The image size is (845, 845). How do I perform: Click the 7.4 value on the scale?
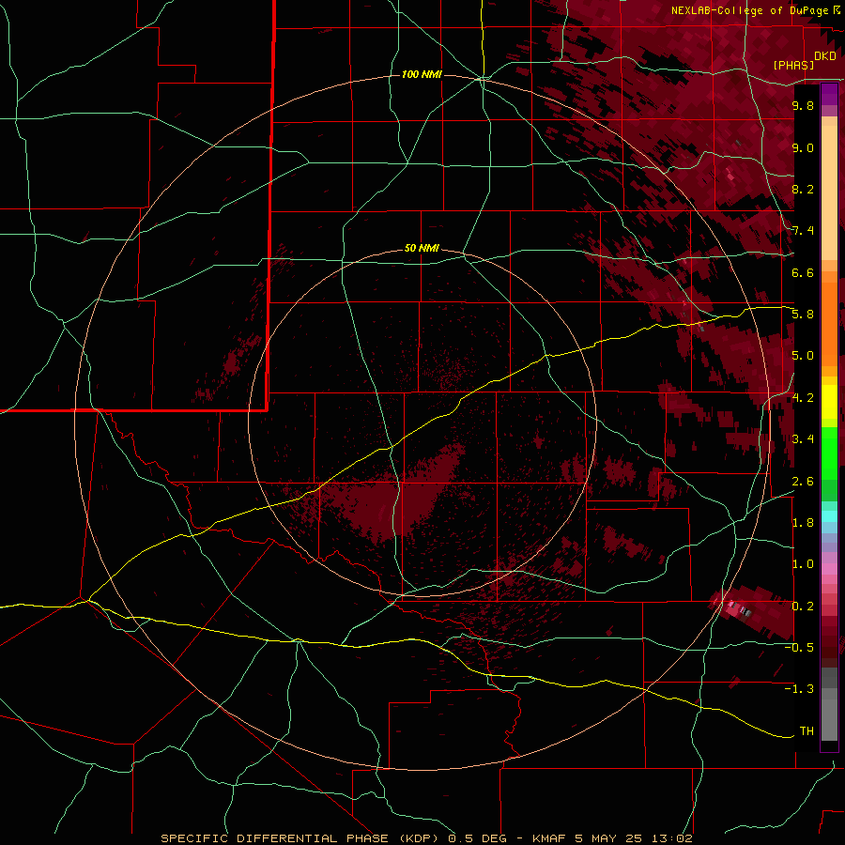pos(803,231)
